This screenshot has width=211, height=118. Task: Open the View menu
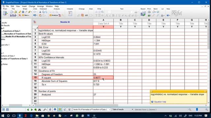[18, 6]
